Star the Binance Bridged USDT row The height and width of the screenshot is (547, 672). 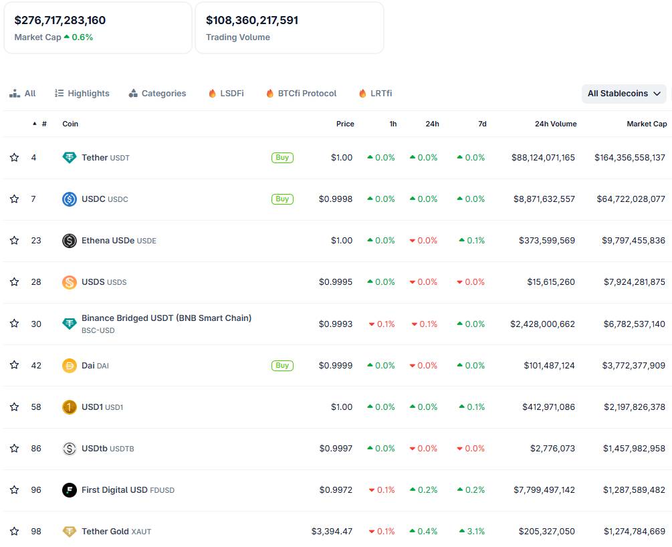[x=14, y=323]
